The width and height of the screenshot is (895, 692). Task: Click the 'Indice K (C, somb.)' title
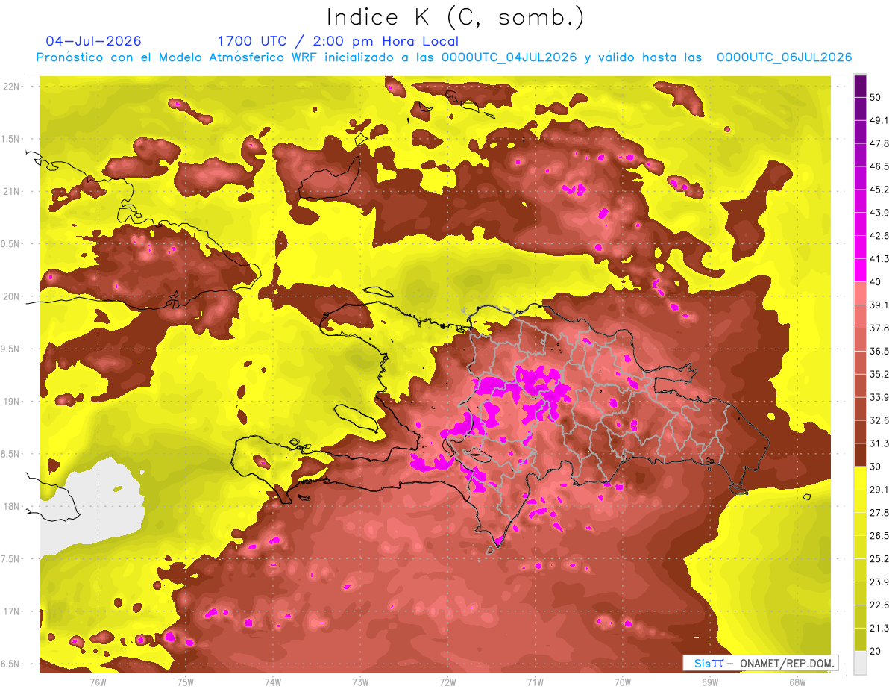click(x=455, y=18)
